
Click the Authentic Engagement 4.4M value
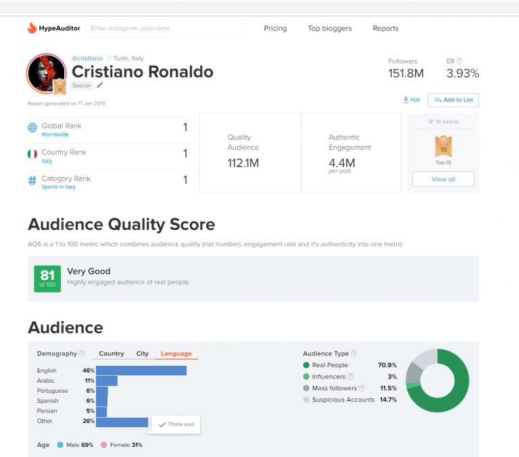342,163
